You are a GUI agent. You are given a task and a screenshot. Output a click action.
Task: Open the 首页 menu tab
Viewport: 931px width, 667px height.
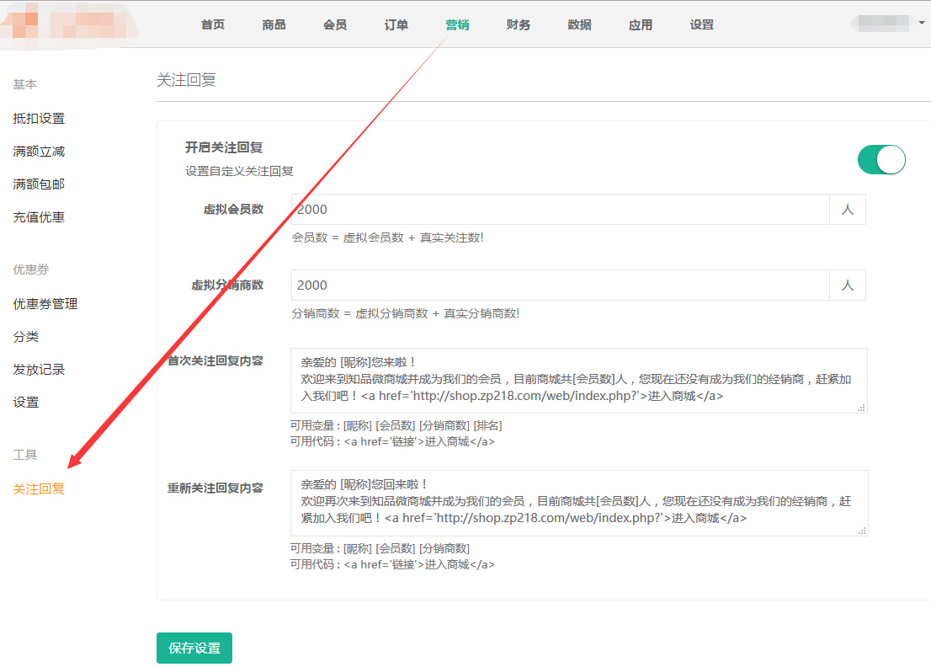(x=213, y=24)
